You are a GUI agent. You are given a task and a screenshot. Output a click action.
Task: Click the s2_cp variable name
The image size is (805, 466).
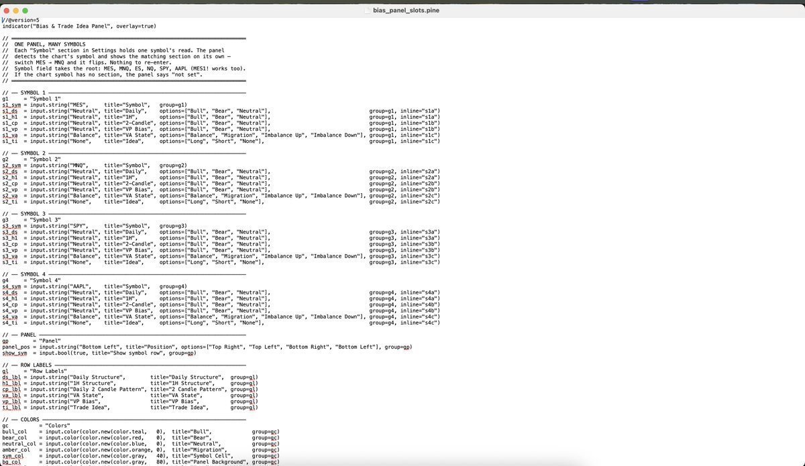pos(11,184)
